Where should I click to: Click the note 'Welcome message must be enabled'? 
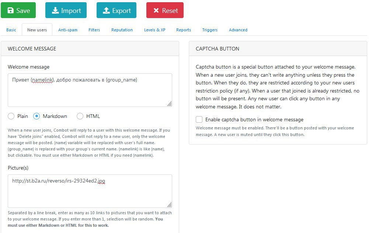(275, 131)
